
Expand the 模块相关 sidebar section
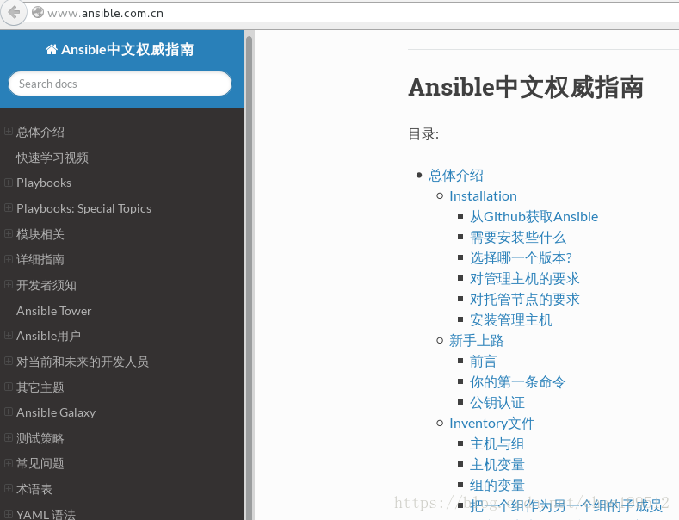point(9,233)
